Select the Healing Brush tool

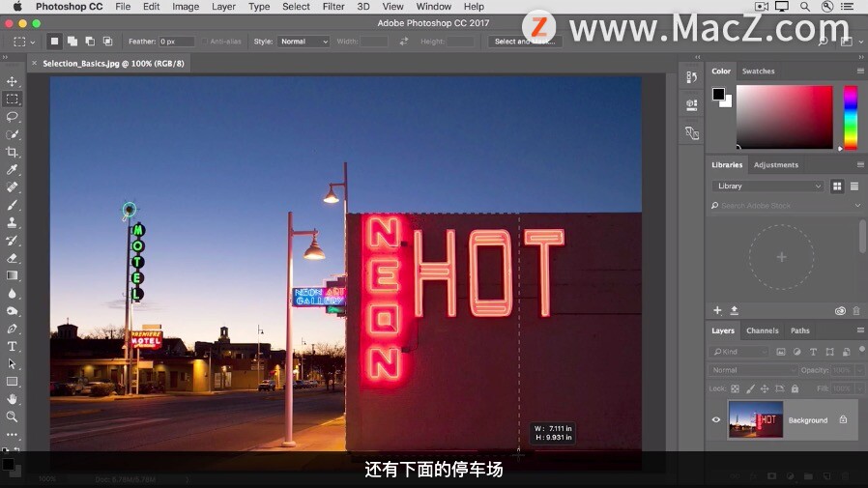(x=12, y=187)
